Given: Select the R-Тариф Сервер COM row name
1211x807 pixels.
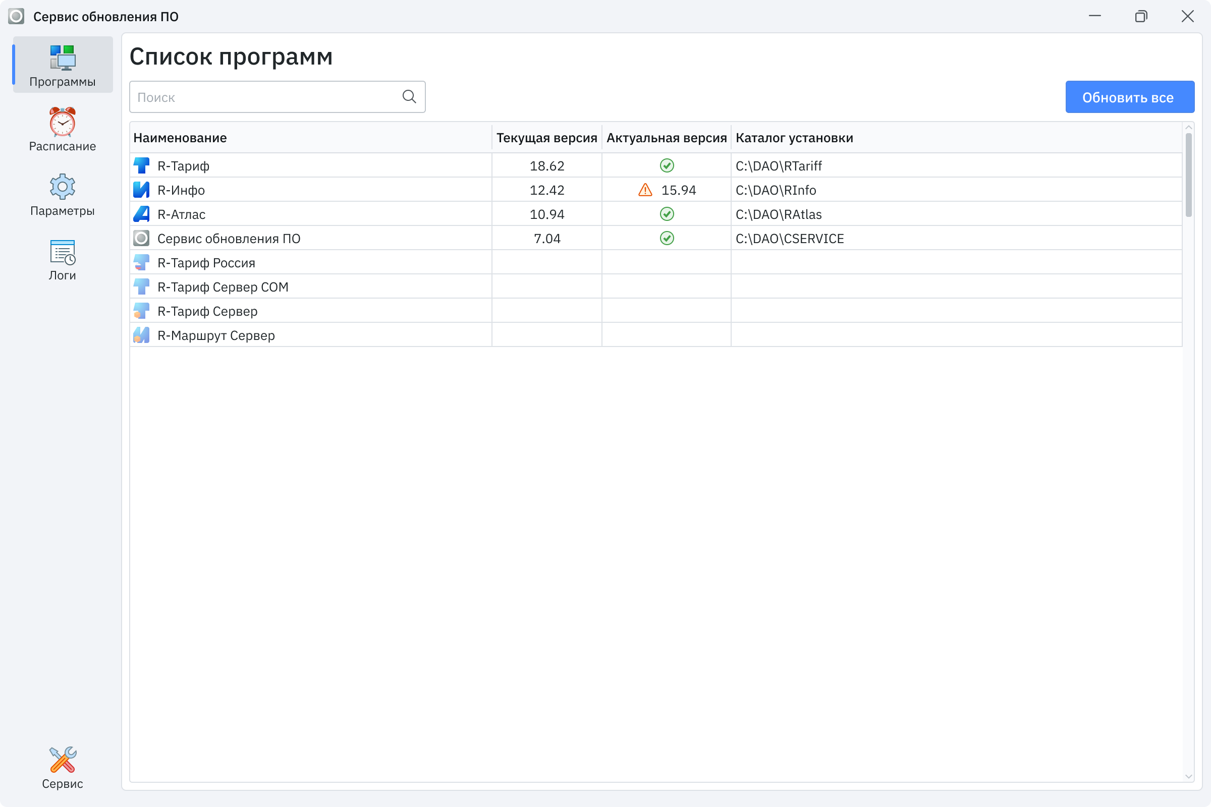Looking at the screenshot, I should (223, 287).
